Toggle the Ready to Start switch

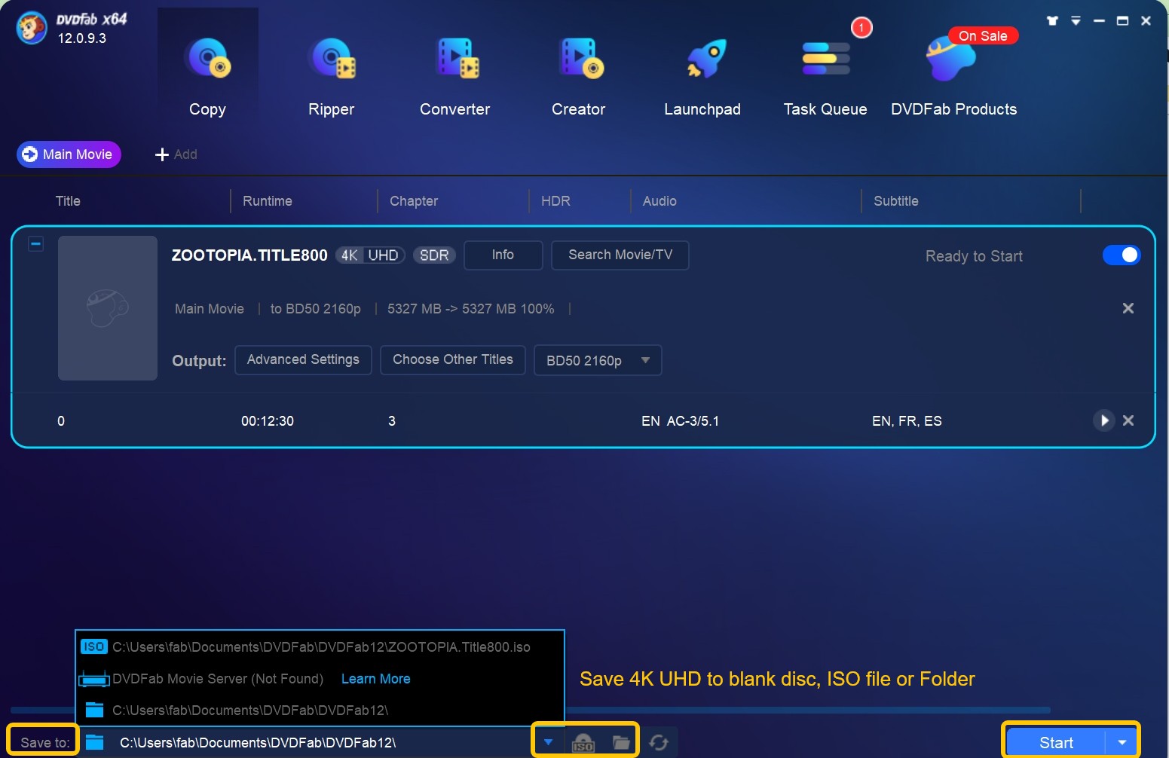[1122, 255]
